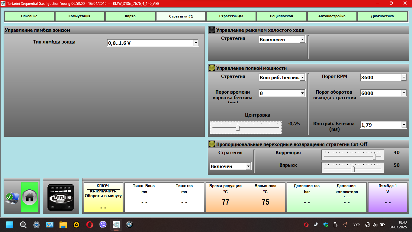The height and width of the screenshot is (232, 412).
Task: Click the idle mode indicator lamp icon
Action: 212,30
